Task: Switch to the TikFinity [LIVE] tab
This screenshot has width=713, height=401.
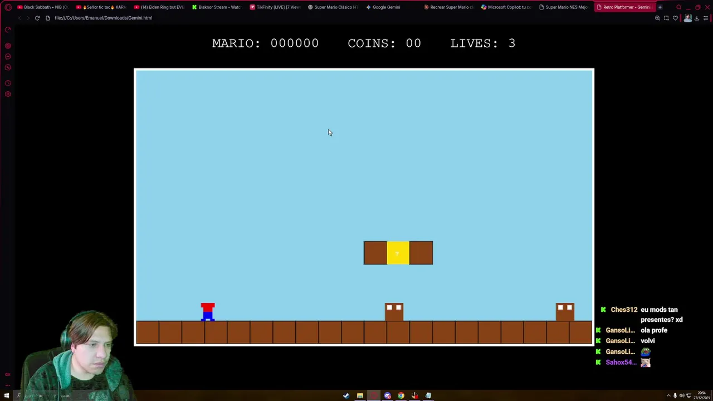Action: pyautogui.click(x=275, y=7)
